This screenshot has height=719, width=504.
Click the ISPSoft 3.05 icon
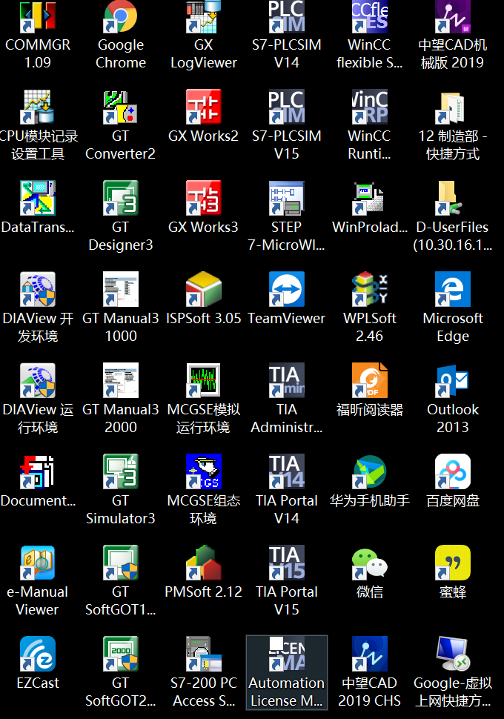tap(203, 290)
